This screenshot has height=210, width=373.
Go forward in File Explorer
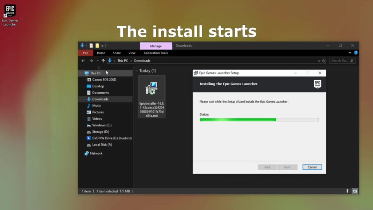coord(91,61)
